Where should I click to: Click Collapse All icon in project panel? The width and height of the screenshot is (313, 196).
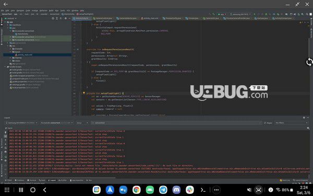coord(61,18)
